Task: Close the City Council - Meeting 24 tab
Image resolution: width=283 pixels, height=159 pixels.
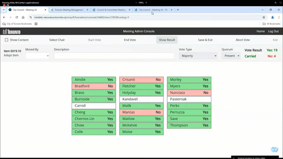Action: pyautogui.click(x=45, y=10)
